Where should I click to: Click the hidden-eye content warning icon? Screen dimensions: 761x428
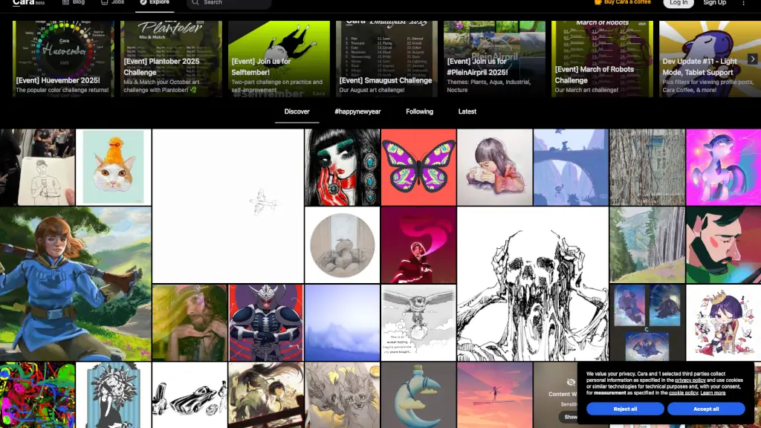pyautogui.click(x=571, y=382)
